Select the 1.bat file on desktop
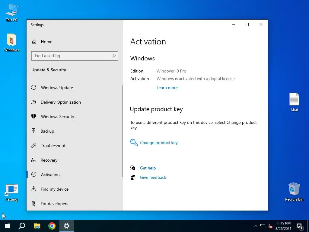The height and width of the screenshot is (232, 309). point(294,102)
